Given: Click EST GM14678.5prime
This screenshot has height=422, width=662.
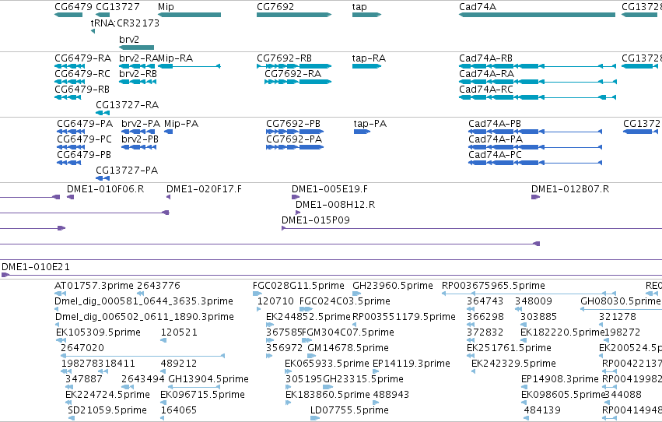Looking at the screenshot, I should click(348, 349).
